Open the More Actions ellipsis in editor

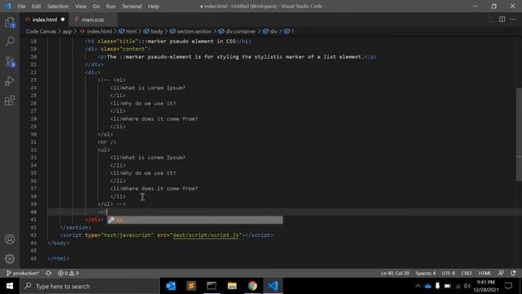513,20
